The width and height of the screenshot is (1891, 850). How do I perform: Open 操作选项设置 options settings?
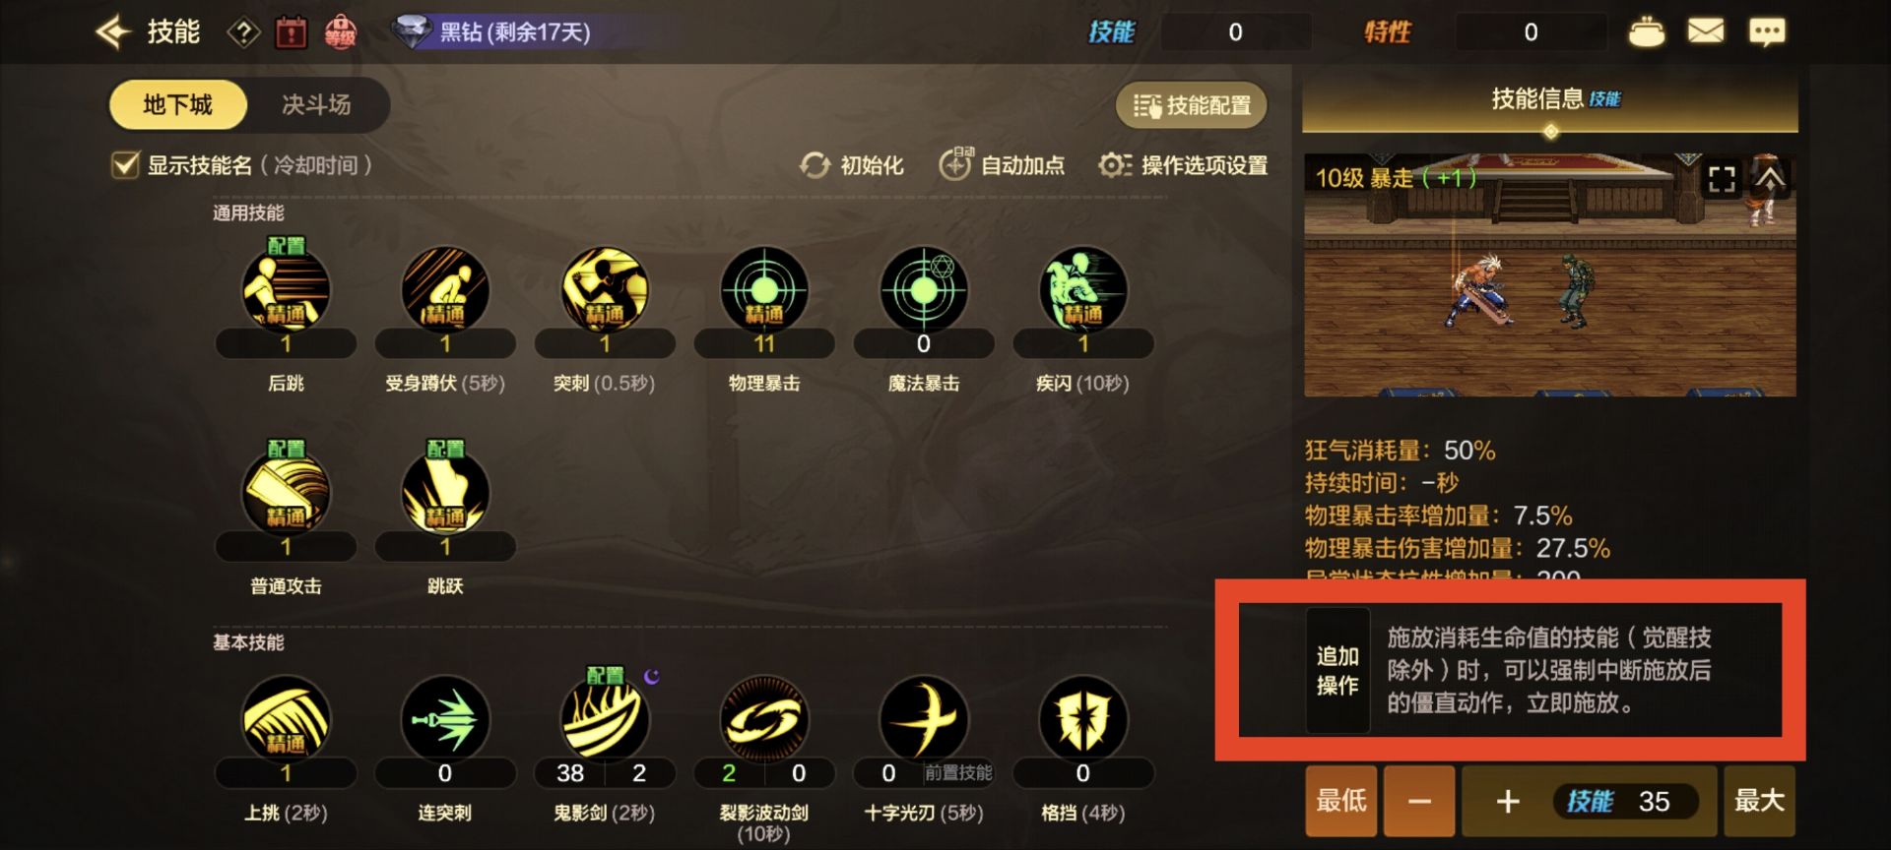pyautogui.click(x=1184, y=165)
